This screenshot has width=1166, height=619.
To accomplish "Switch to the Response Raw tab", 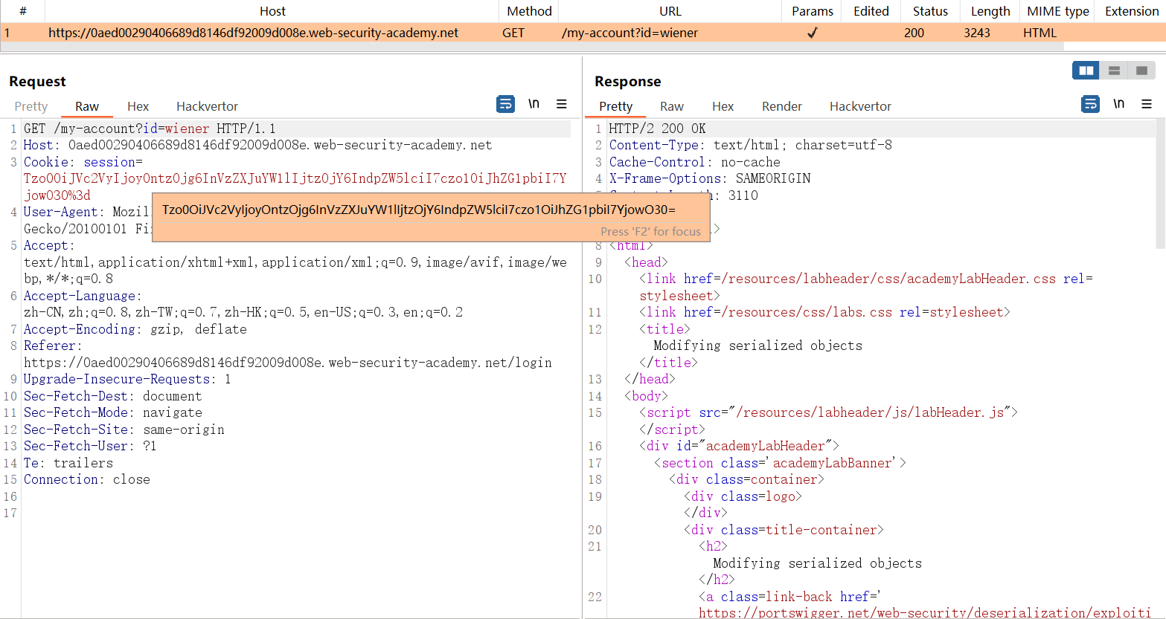I will (x=671, y=106).
